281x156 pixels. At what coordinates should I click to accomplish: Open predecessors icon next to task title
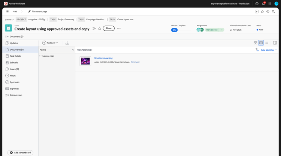coord(94,28)
